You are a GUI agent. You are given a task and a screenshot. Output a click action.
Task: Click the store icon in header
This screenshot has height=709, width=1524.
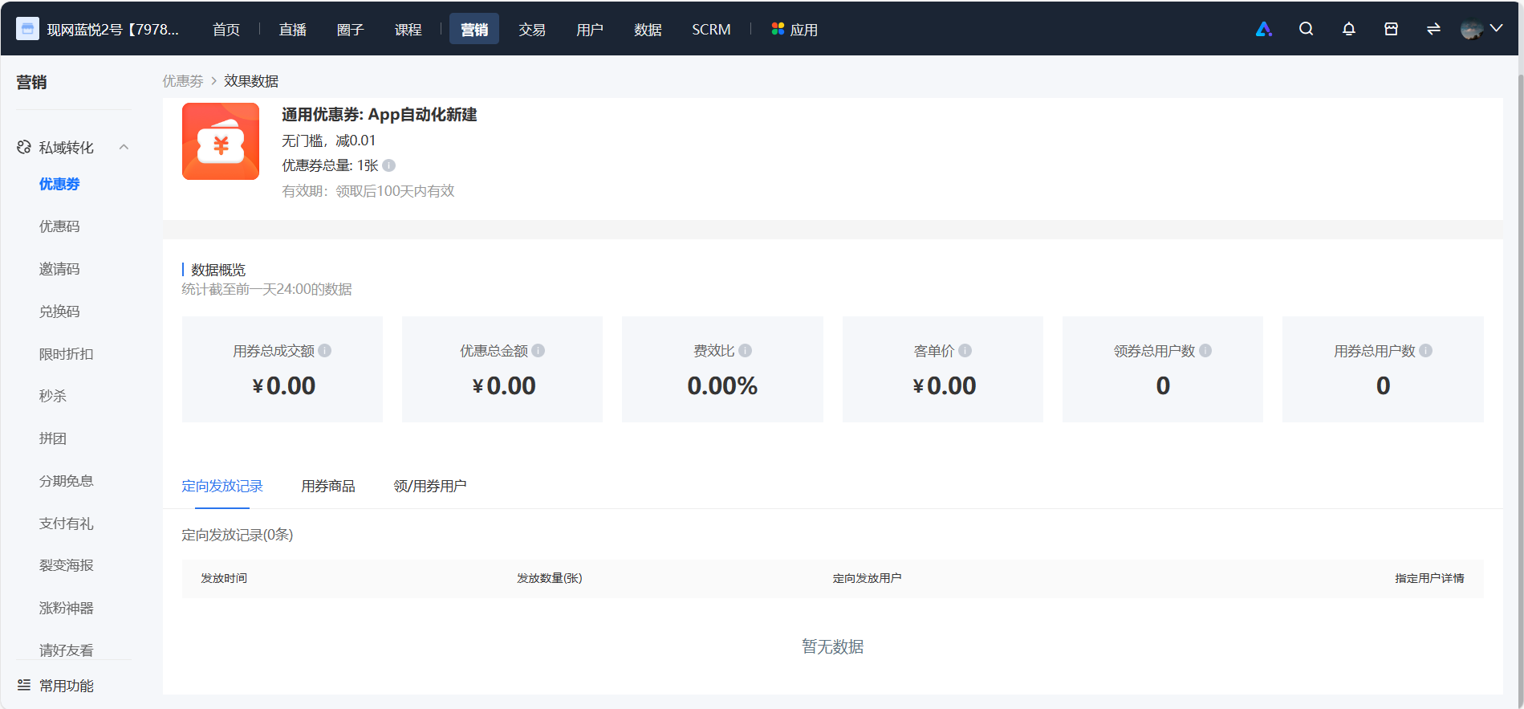[1391, 29]
